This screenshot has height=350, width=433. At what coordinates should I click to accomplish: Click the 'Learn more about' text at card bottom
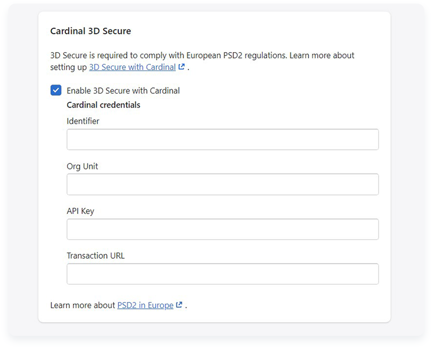pyautogui.click(x=83, y=305)
